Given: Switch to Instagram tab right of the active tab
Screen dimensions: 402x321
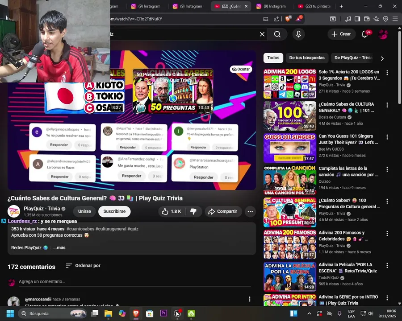Looking at the screenshot, I should tap(272, 6).
